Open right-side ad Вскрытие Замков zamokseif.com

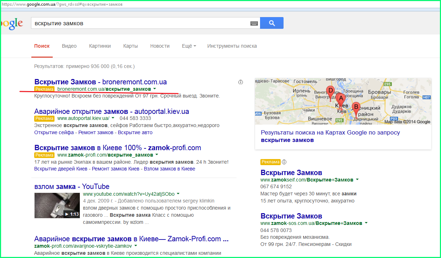pos(291,173)
